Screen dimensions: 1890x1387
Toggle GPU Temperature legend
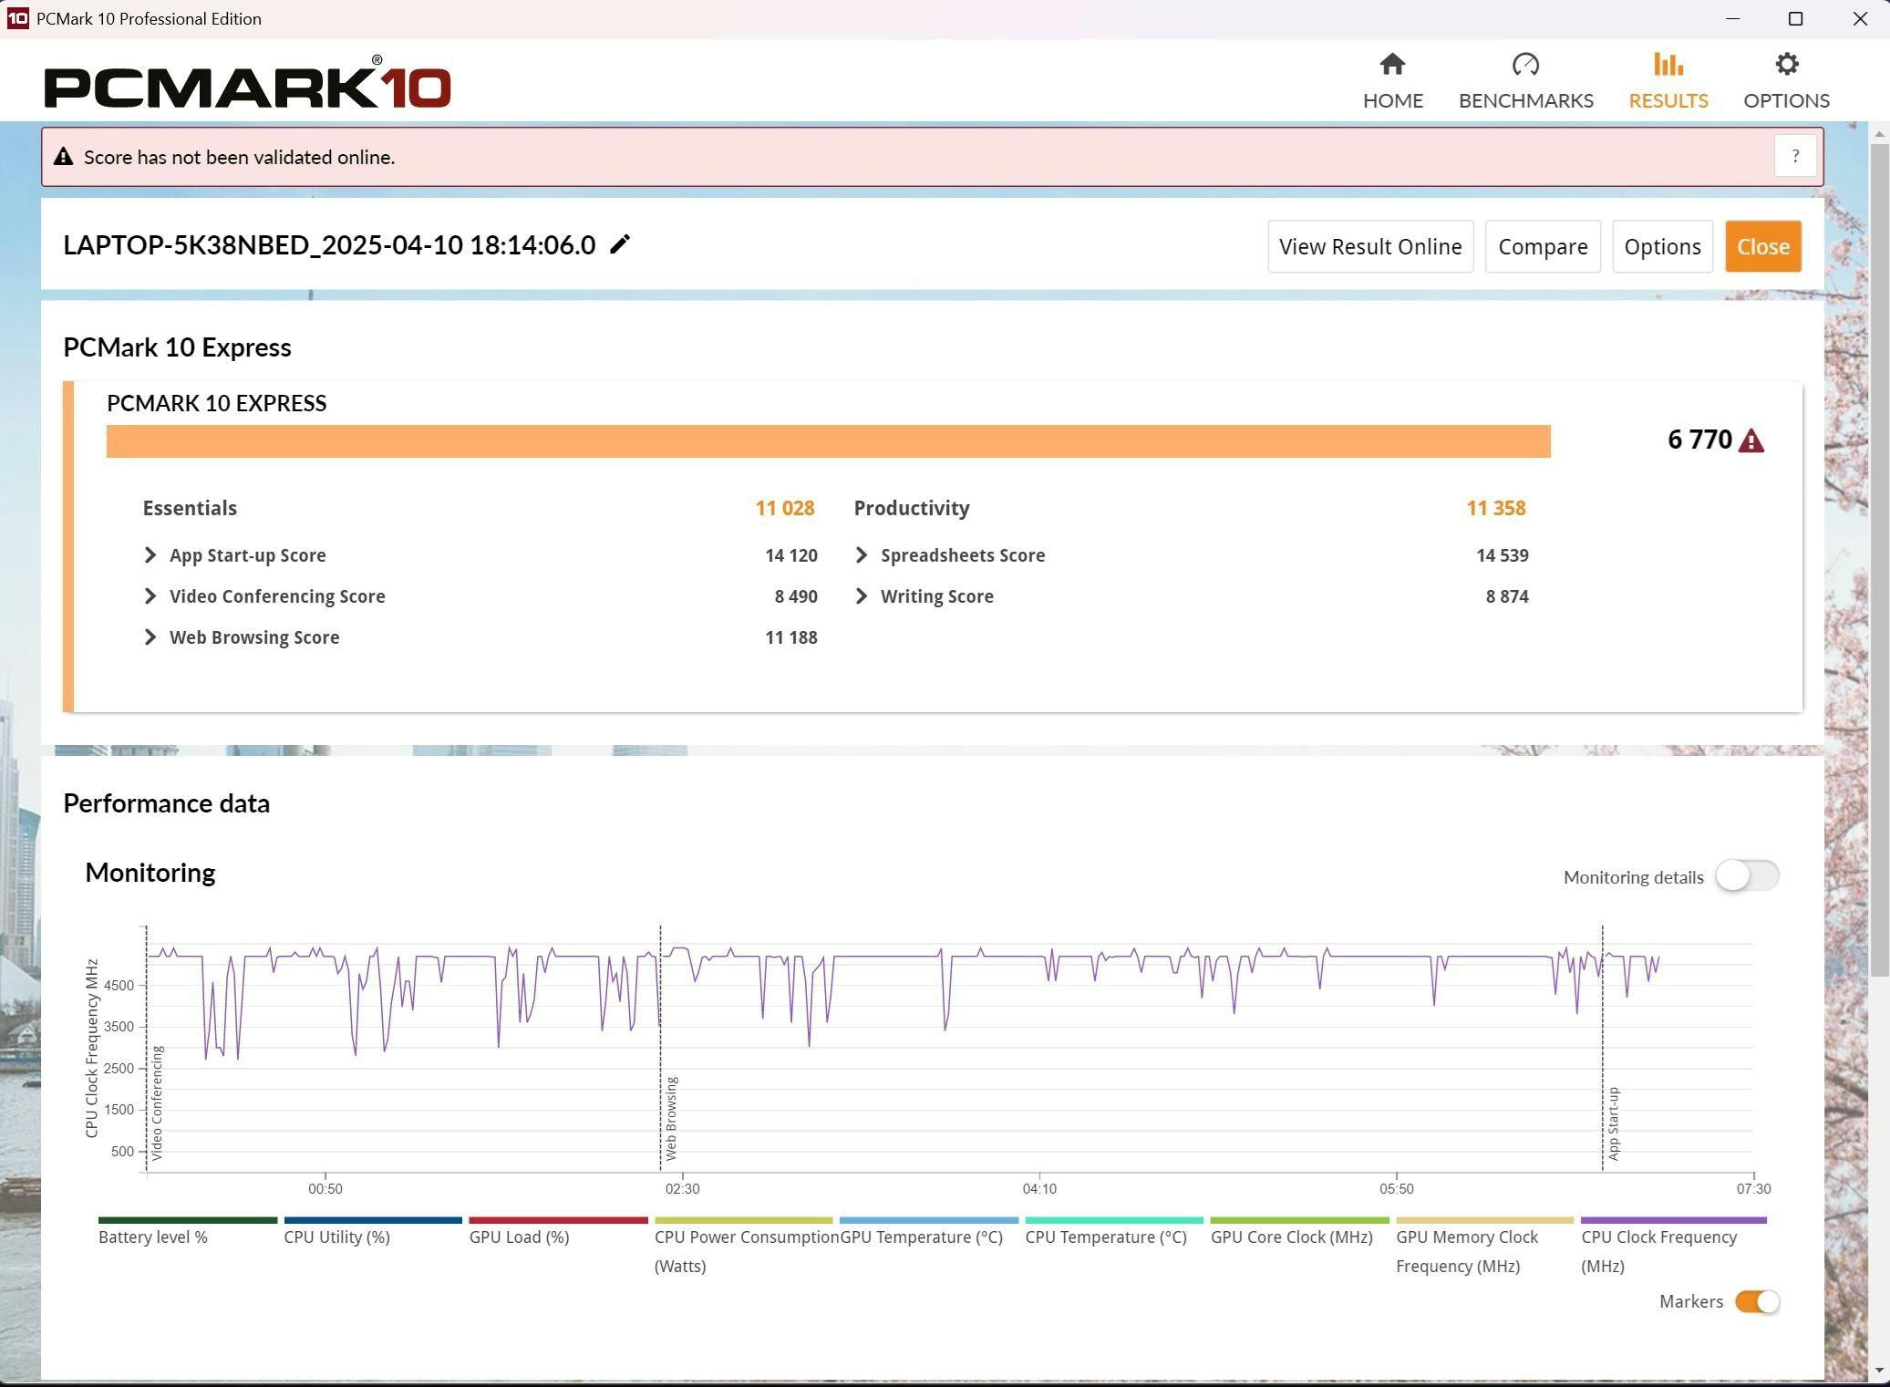pos(928,1233)
